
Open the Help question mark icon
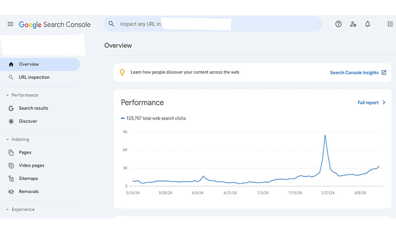click(338, 24)
